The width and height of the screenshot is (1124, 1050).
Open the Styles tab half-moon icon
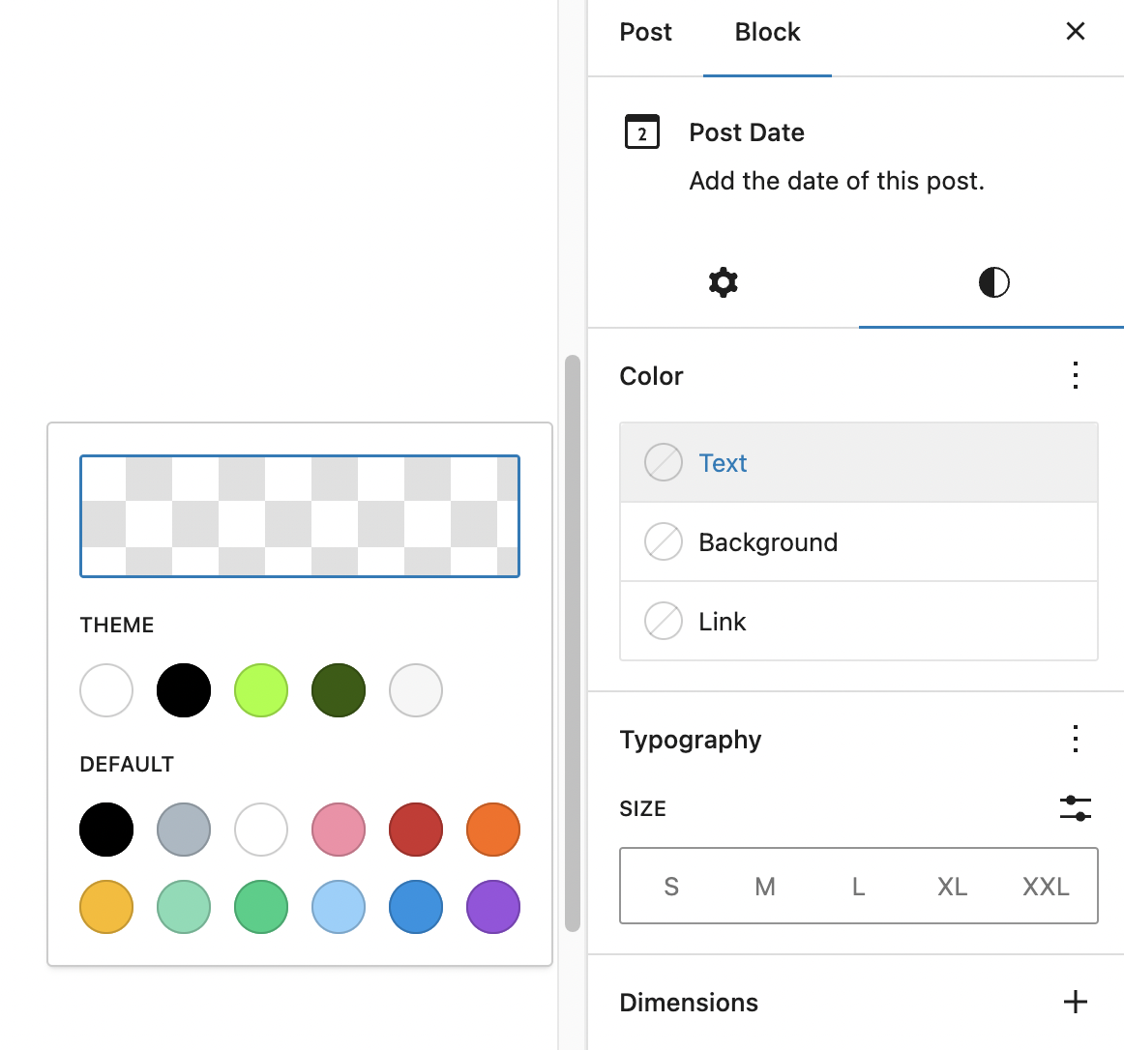(x=992, y=282)
